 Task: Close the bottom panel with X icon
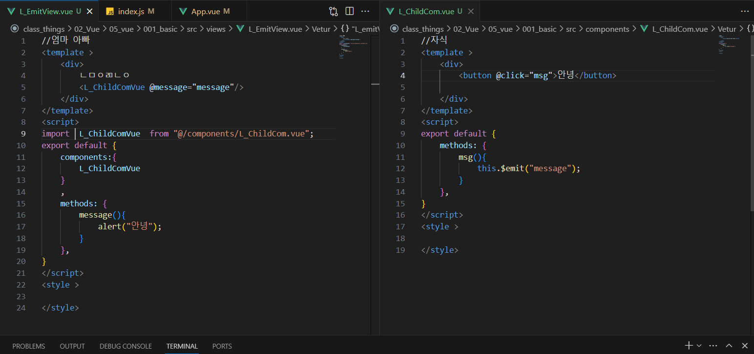745,346
